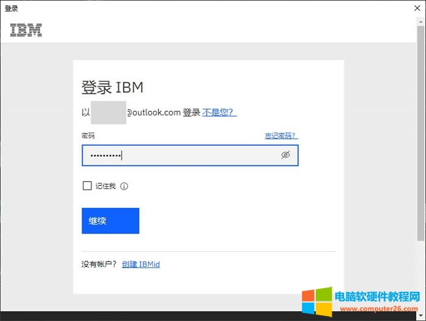
Task: Show password with the eye icon
Action: pos(285,155)
